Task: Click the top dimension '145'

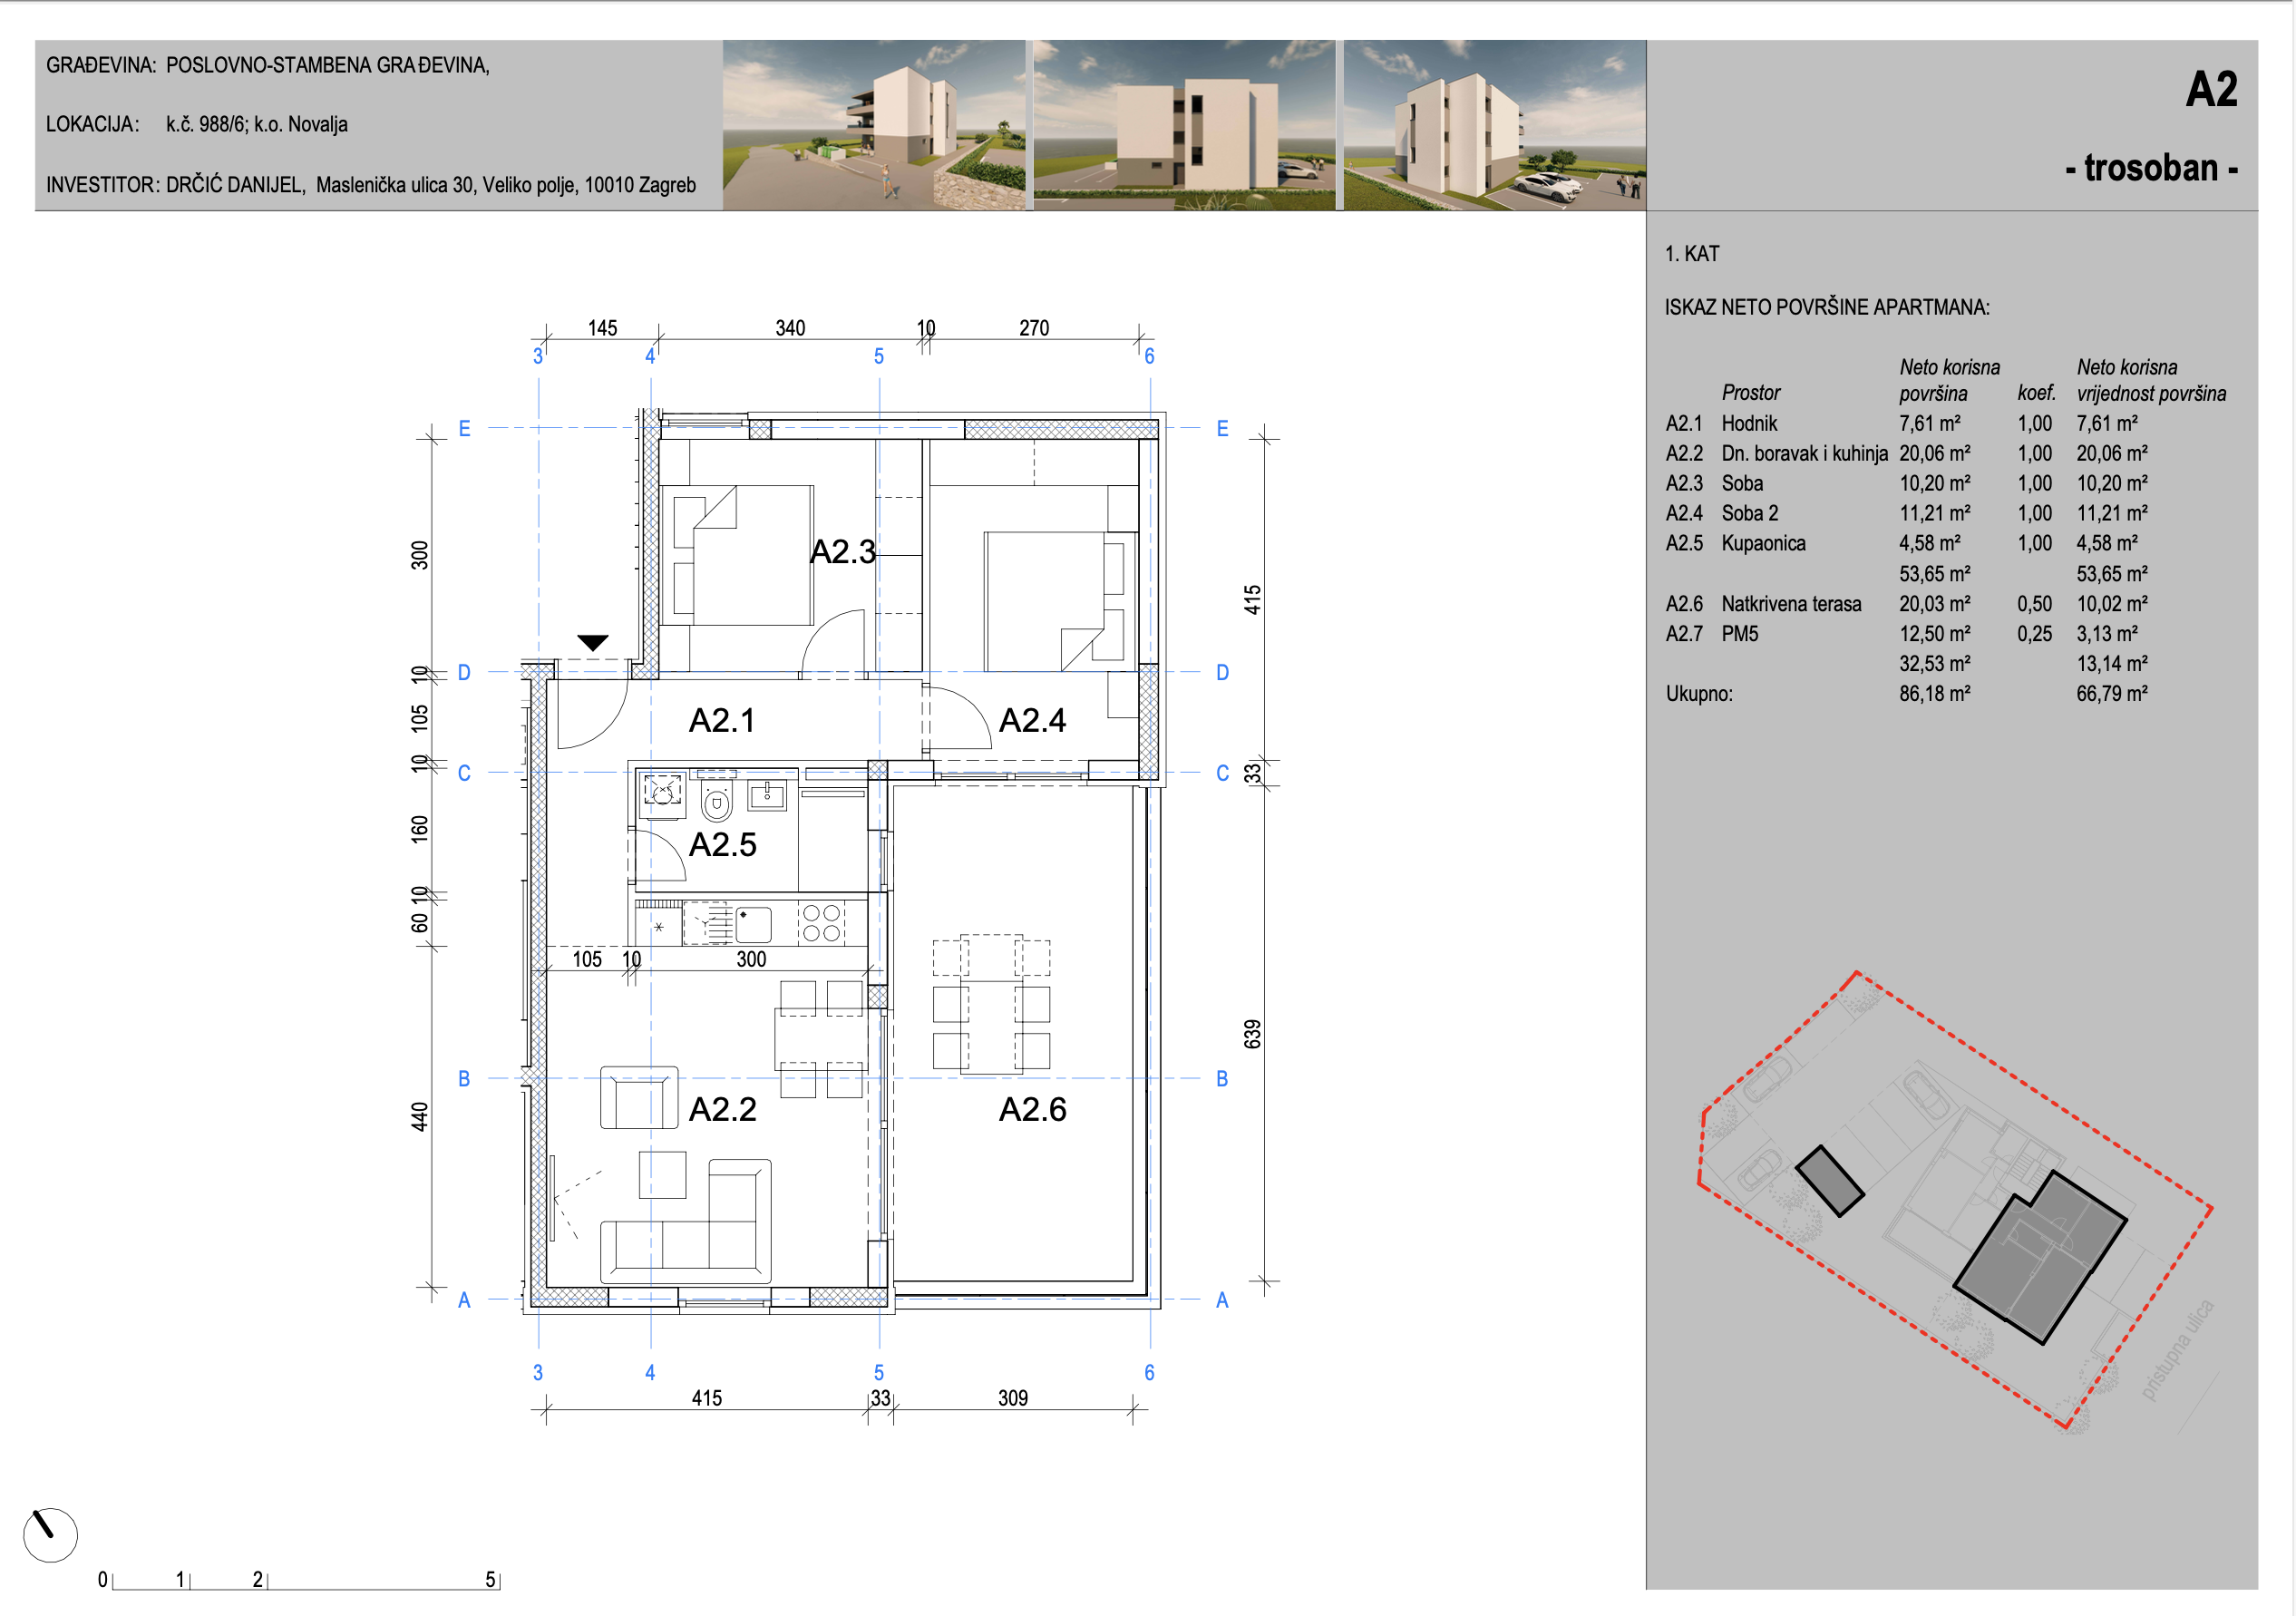Action: [x=602, y=328]
